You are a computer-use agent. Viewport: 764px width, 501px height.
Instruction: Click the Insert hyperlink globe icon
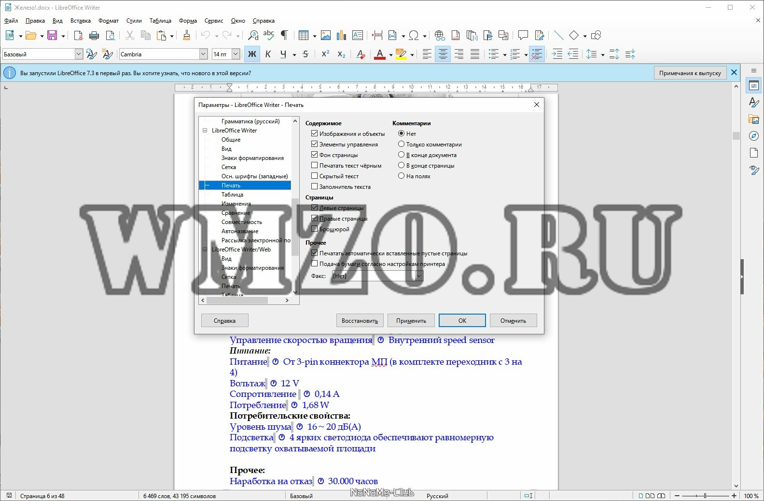[440, 35]
